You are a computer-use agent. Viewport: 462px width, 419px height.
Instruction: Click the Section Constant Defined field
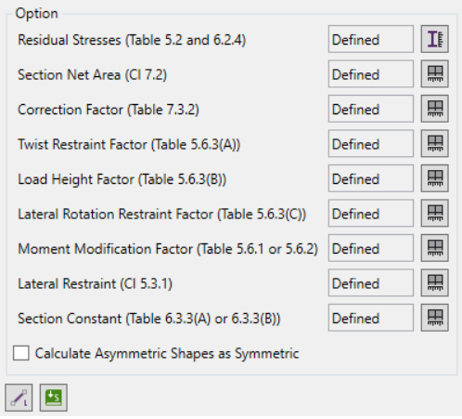click(x=371, y=318)
